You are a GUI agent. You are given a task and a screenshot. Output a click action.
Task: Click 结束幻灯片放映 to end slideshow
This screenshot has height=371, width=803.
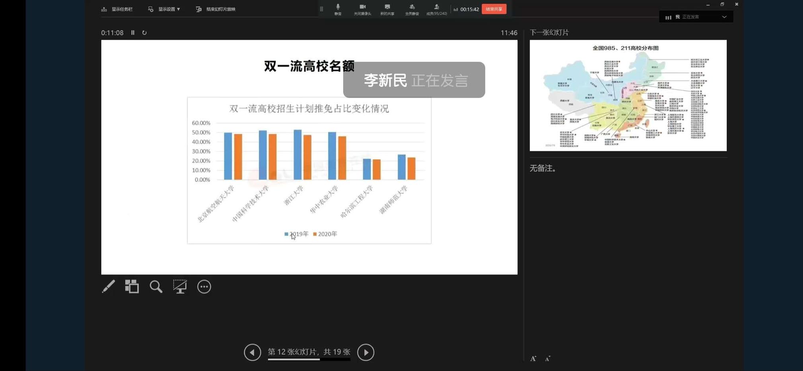click(x=216, y=9)
